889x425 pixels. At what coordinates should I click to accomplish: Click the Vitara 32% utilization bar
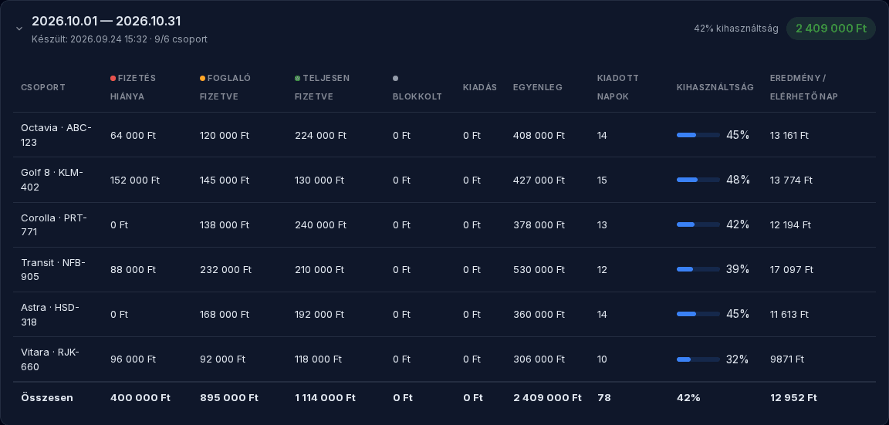pyautogui.click(x=698, y=359)
